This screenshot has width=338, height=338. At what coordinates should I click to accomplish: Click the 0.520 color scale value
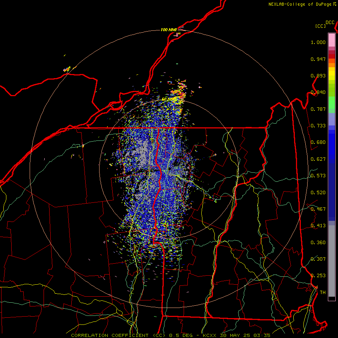tap(318, 193)
